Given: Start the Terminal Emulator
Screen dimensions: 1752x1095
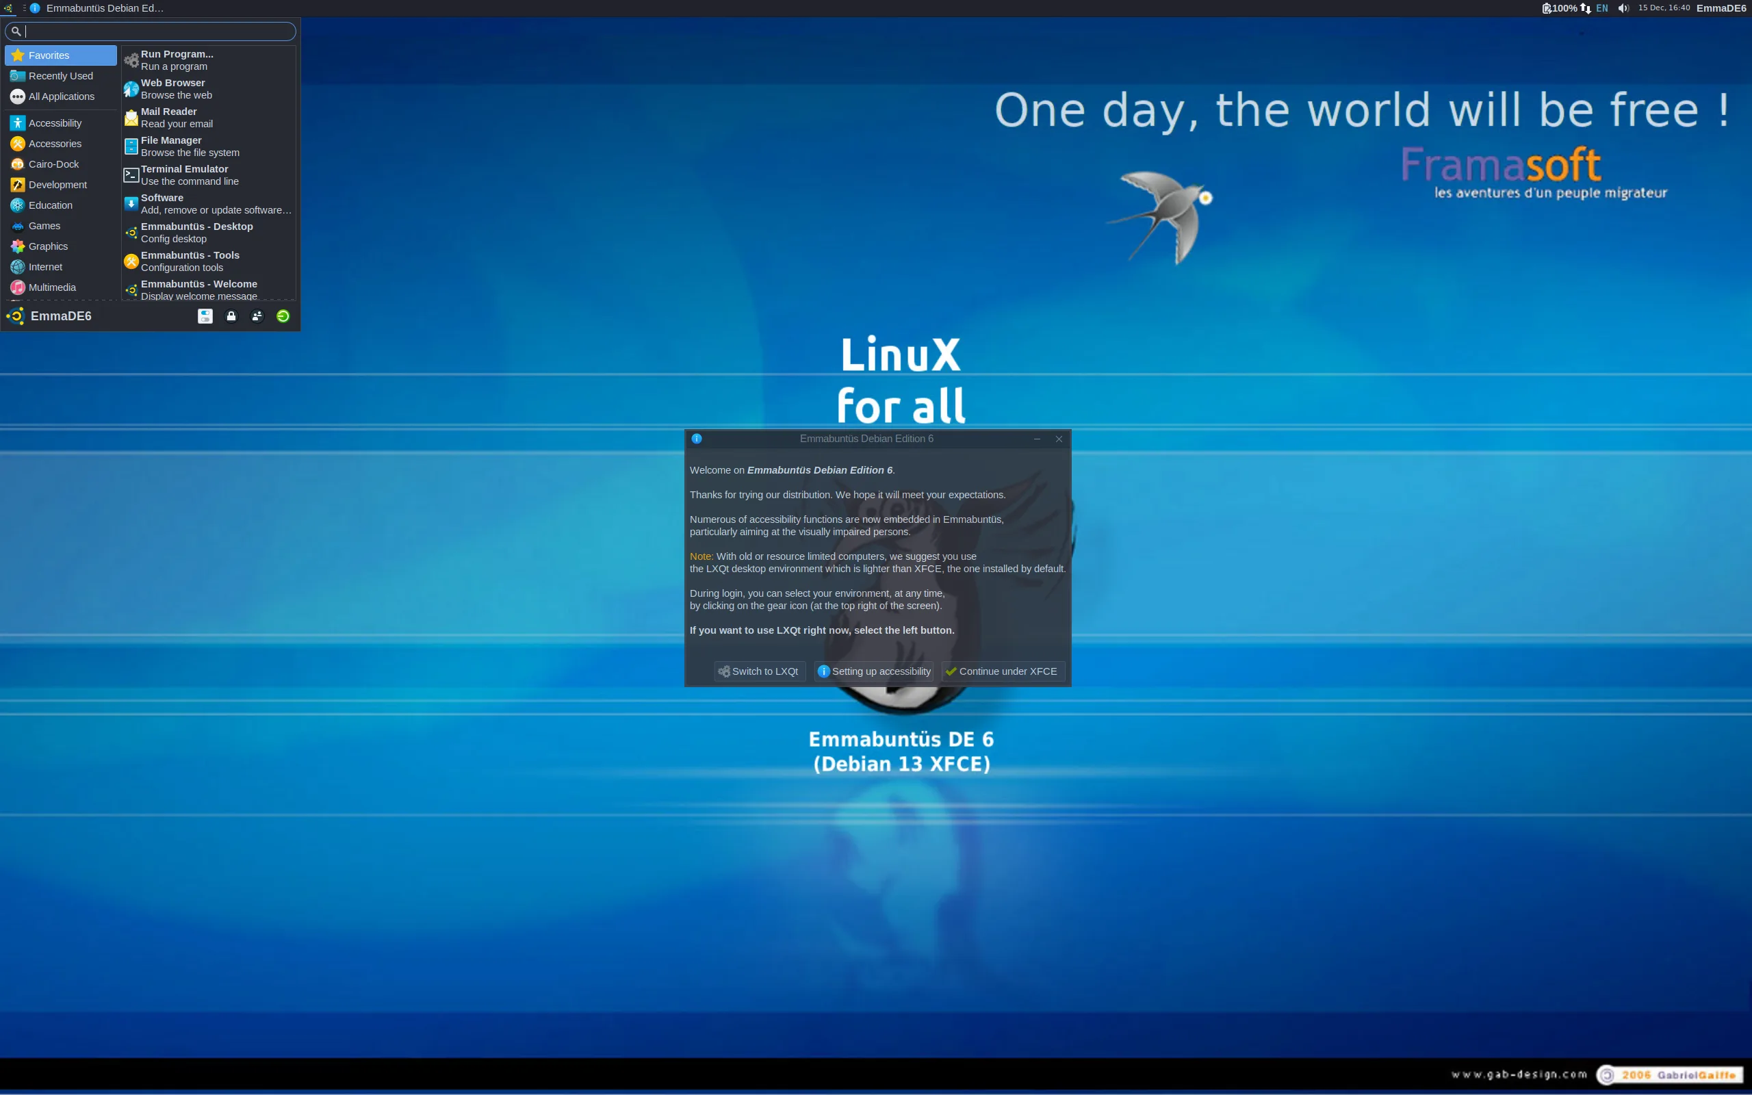Looking at the screenshot, I should coord(185,175).
